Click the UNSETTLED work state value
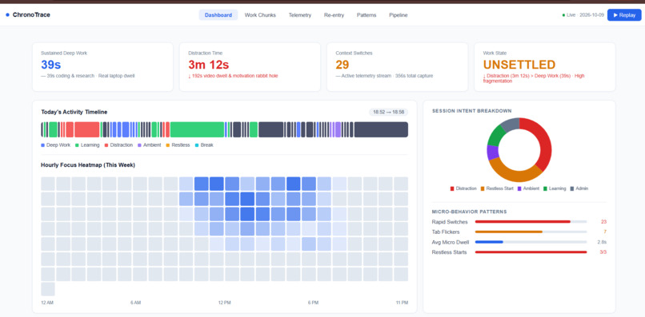 tap(519, 65)
